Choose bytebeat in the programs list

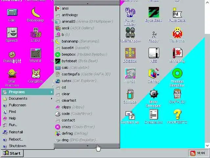point(87,61)
